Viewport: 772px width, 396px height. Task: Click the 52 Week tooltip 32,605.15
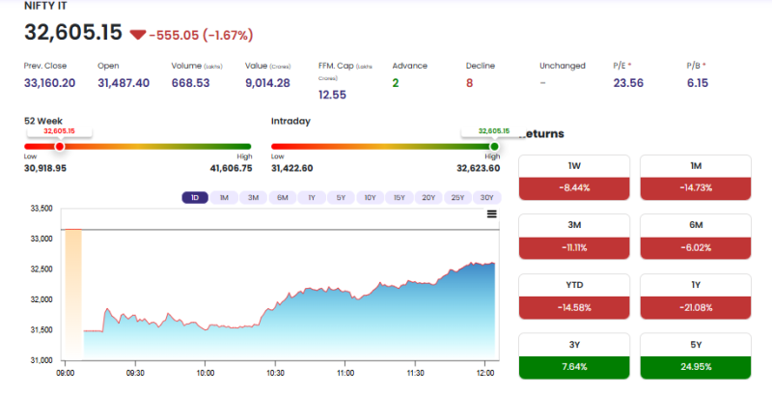coord(59,131)
